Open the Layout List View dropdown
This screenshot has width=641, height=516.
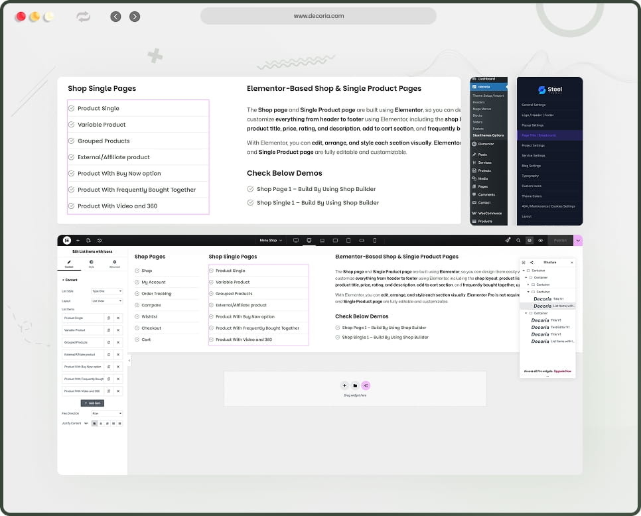(x=106, y=300)
